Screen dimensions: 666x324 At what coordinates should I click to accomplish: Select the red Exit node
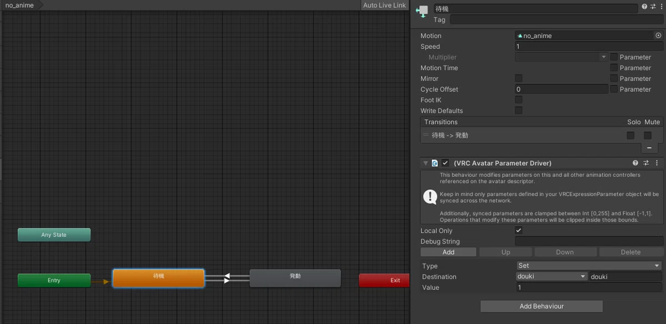pyautogui.click(x=384, y=280)
